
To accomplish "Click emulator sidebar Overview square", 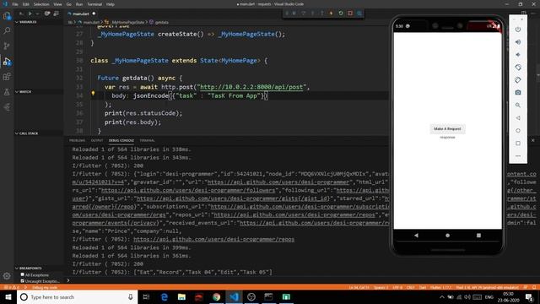I will coord(518,143).
